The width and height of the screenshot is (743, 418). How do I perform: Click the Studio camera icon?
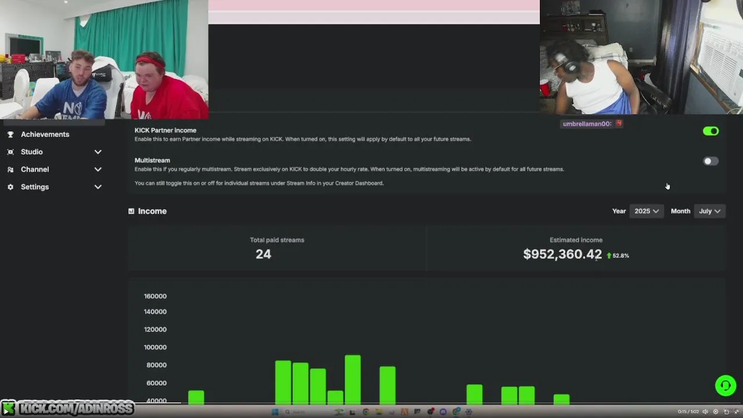point(10,152)
